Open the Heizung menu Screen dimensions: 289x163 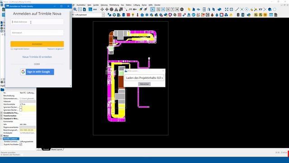(104, 5)
